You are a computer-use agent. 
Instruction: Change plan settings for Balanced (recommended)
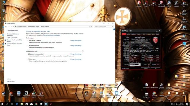[76, 54]
